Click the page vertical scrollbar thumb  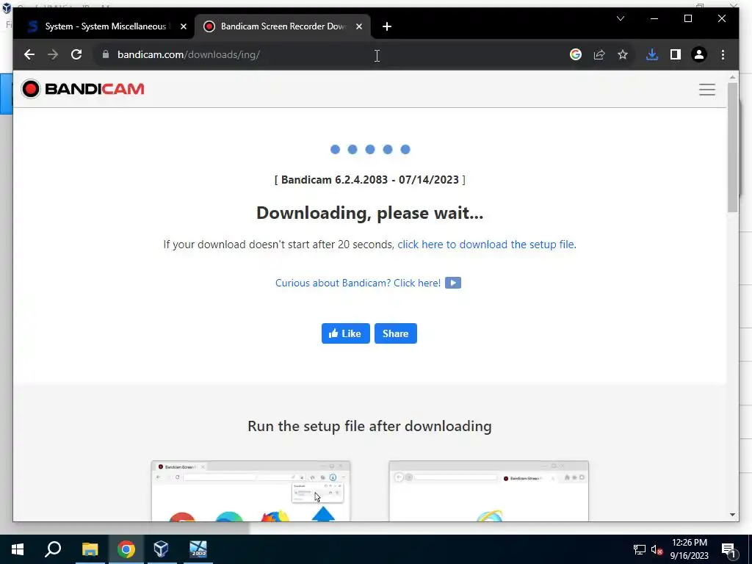click(732, 148)
